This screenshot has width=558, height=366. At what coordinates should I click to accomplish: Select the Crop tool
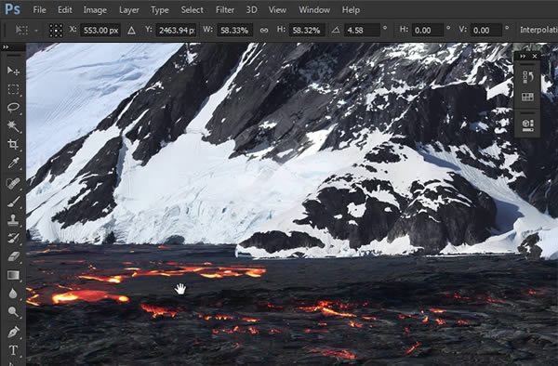[13, 144]
